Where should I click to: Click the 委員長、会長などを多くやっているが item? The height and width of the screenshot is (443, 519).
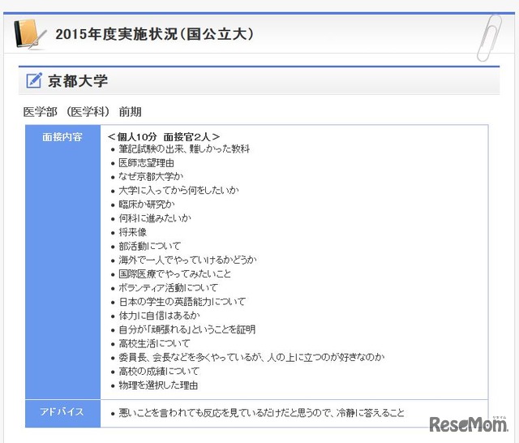(x=251, y=357)
